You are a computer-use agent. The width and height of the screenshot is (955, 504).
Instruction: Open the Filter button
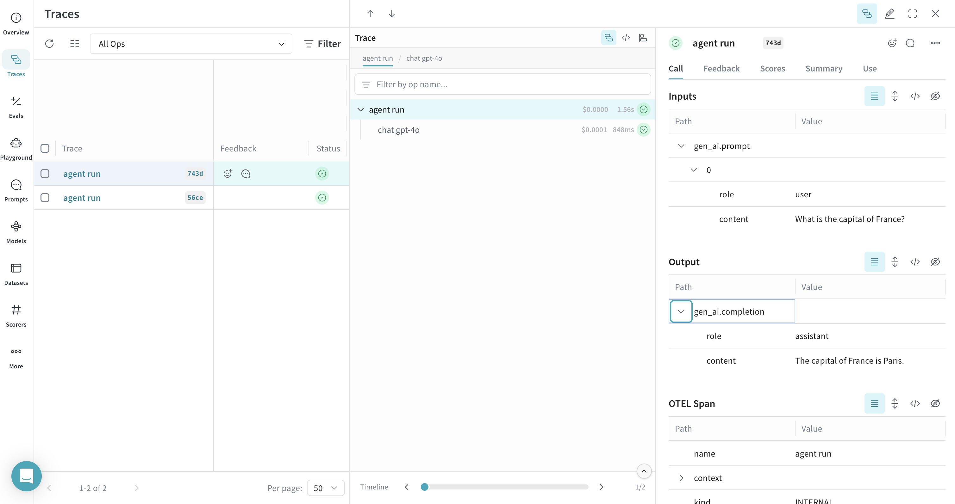pos(322,44)
